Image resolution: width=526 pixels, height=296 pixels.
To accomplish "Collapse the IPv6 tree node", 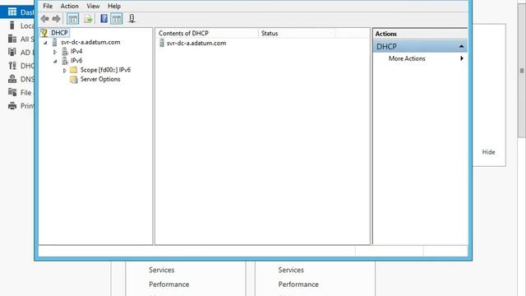I will pos(55,61).
